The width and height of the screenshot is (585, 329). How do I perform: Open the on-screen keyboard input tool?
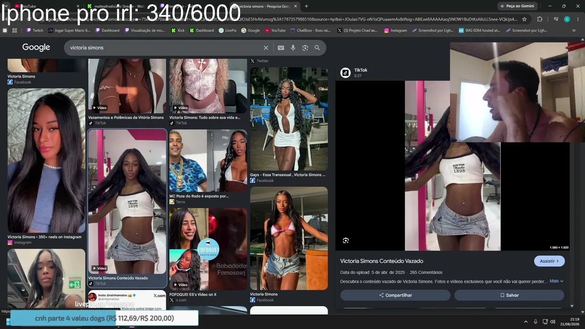tap(281, 48)
